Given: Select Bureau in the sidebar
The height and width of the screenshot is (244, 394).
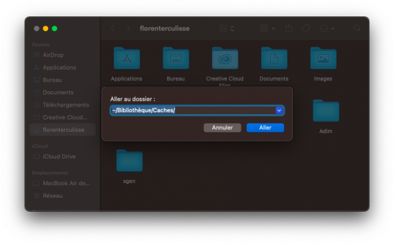Looking at the screenshot, I should (x=62, y=80).
